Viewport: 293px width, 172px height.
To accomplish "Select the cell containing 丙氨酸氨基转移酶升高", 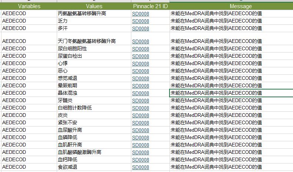I will click(x=94, y=14).
